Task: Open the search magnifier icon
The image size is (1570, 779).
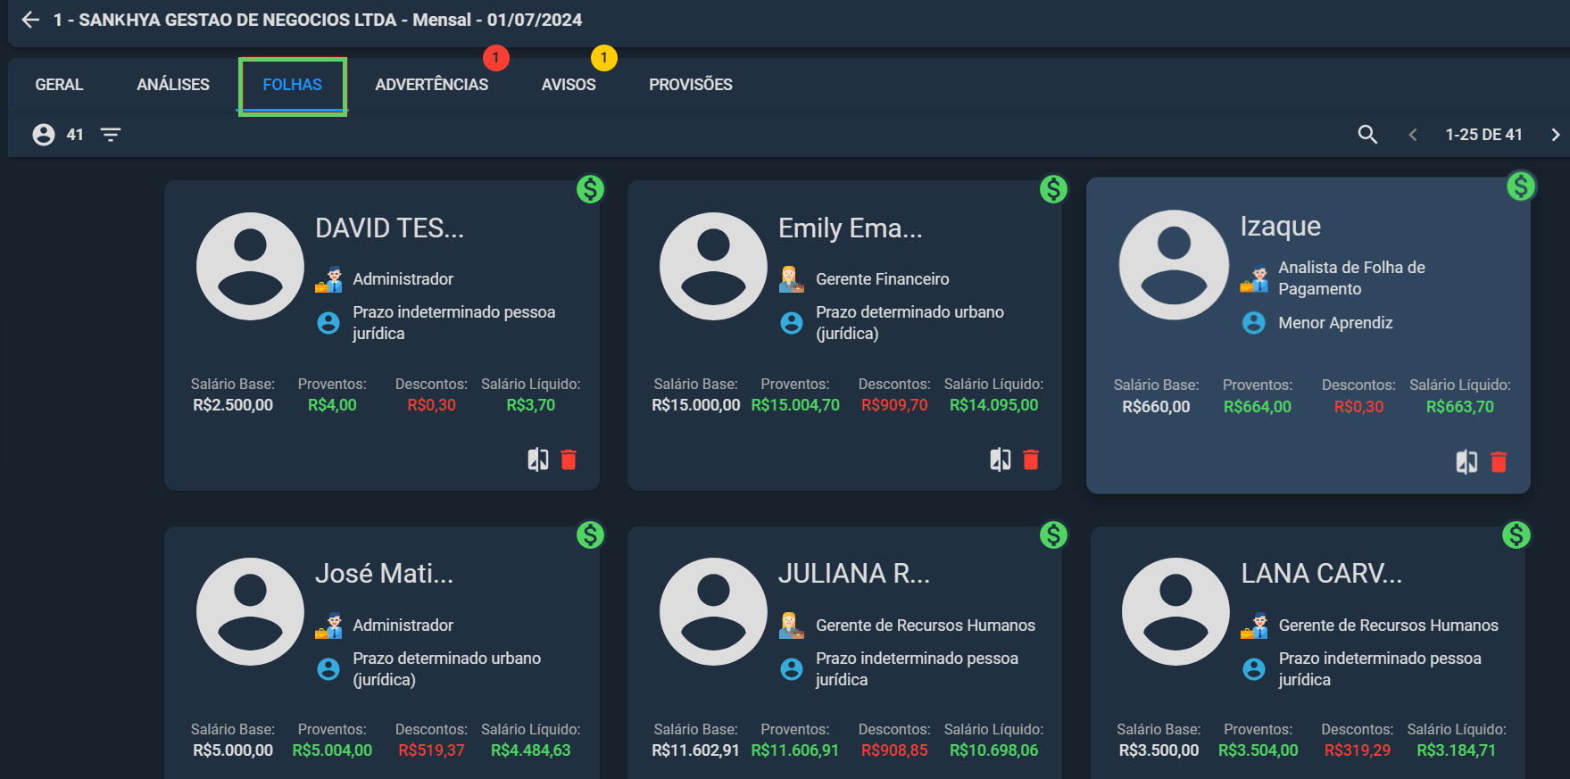Action: 1367,135
